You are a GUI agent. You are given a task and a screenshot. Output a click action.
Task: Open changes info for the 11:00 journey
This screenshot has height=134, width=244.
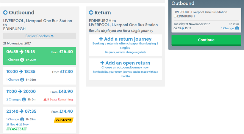[24, 100]
